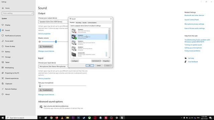The image size is (214, 120).
Task: Switch to the Sounds tab
Action: (85, 23)
